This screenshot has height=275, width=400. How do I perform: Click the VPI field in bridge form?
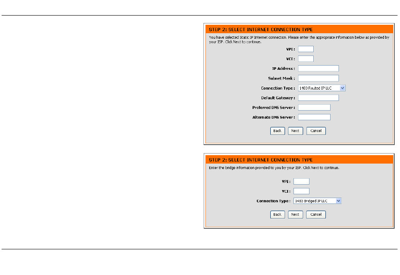[301, 182]
